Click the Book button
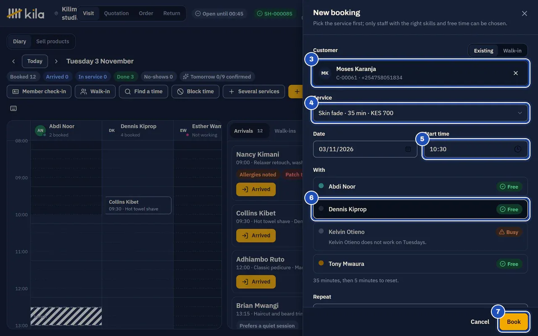 pyautogui.click(x=514, y=322)
